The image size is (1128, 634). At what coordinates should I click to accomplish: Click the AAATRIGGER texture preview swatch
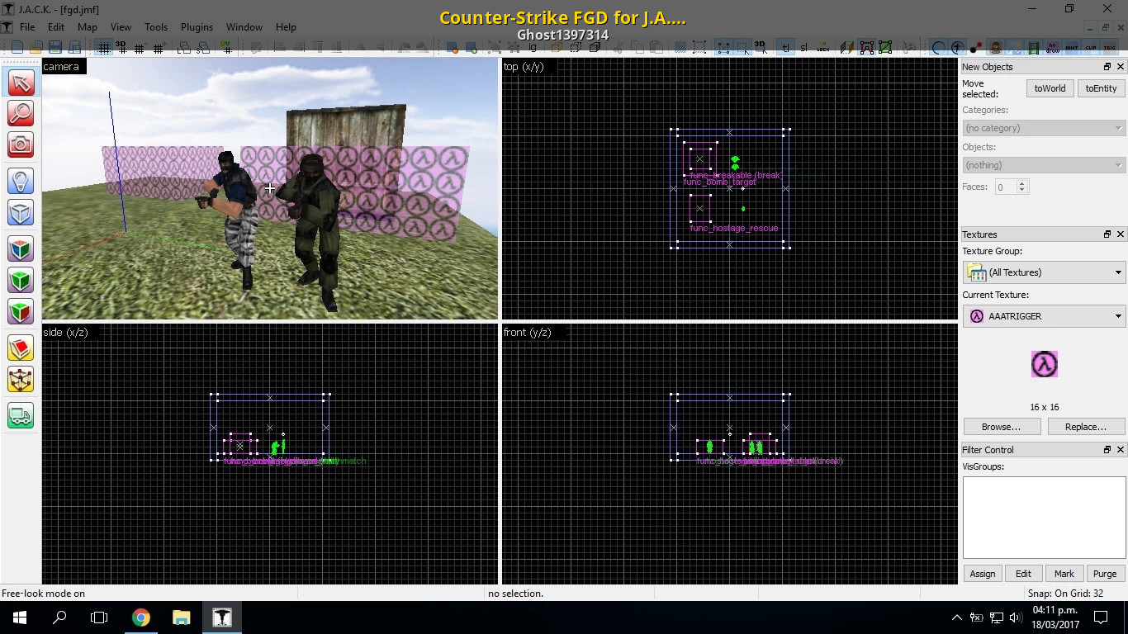1044,364
